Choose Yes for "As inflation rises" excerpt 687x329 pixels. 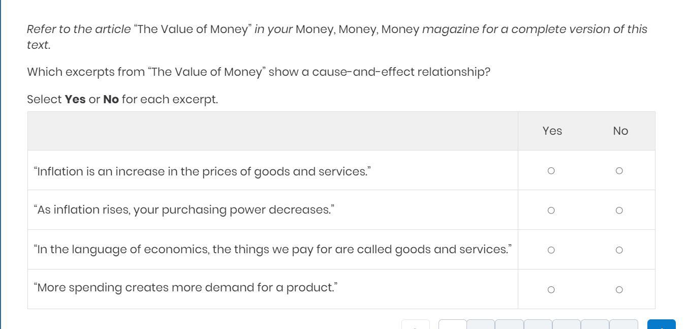pyautogui.click(x=551, y=211)
